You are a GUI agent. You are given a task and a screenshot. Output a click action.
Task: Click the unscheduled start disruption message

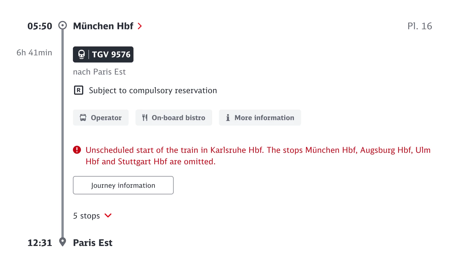tap(258, 156)
